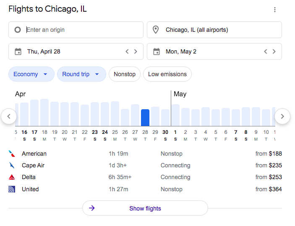295x226 pixels.
Task: Open the three-dot more options menu
Action: pos(275,10)
